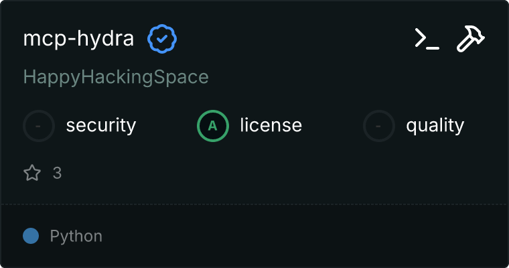This screenshot has height=268, width=509.
Task: Click the dashed divider above Python
Action: tap(254, 204)
